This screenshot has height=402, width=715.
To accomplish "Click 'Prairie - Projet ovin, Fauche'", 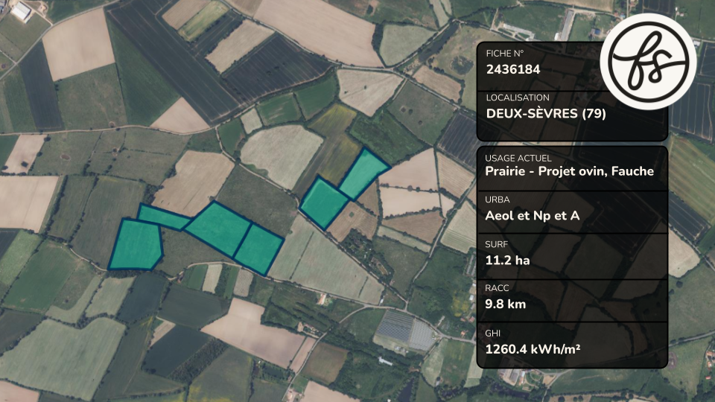I will (x=570, y=171).
